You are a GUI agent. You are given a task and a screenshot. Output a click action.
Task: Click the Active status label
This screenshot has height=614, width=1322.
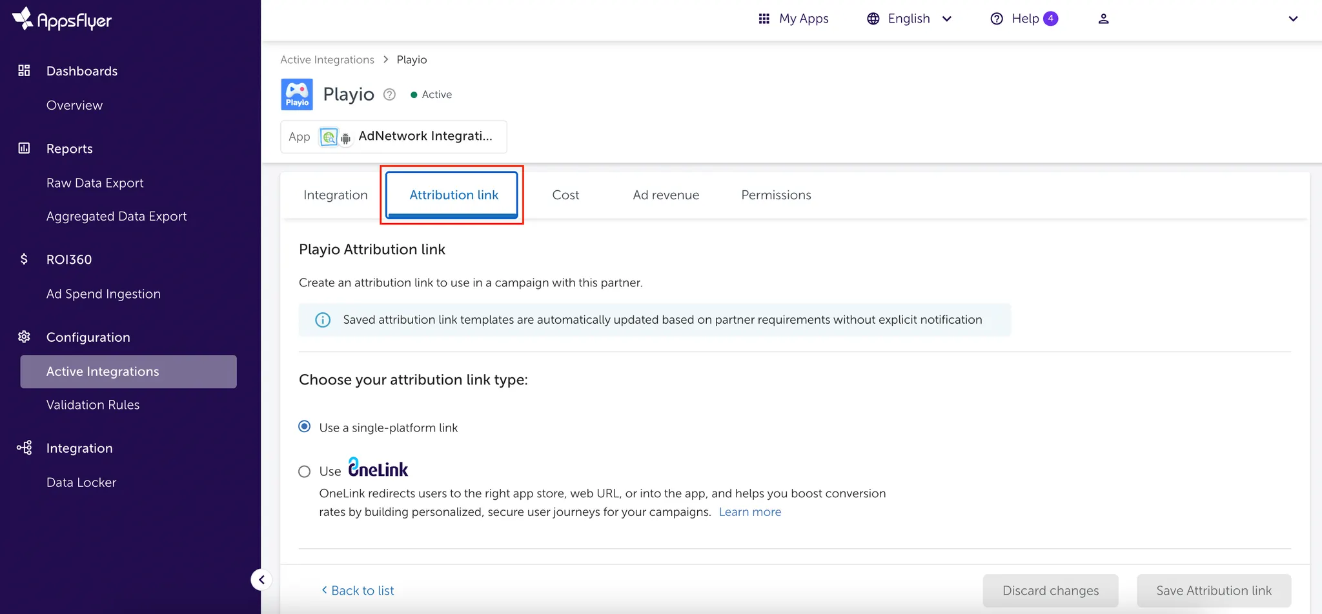[437, 94]
